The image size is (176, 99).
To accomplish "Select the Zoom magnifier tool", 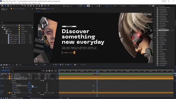I will [11, 6].
